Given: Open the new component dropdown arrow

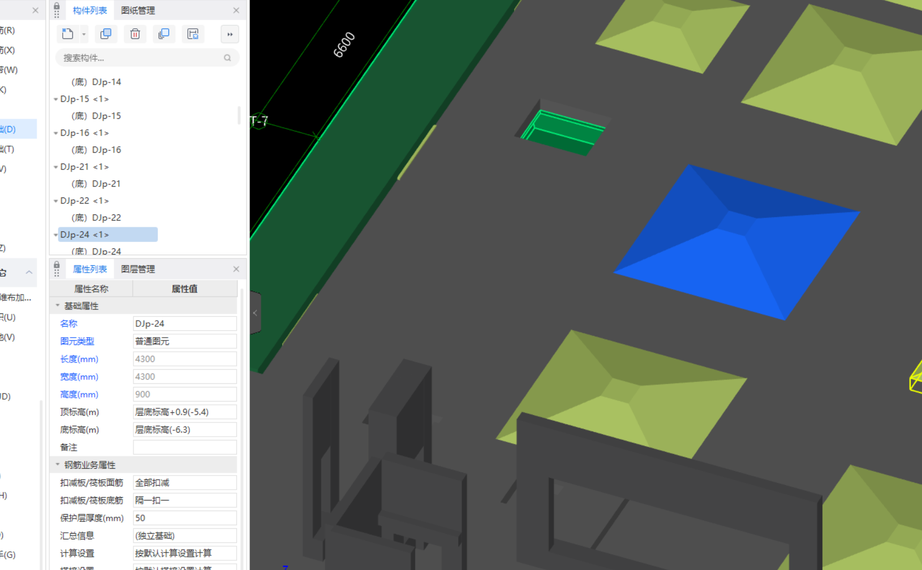Looking at the screenshot, I should (x=84, y=34).
